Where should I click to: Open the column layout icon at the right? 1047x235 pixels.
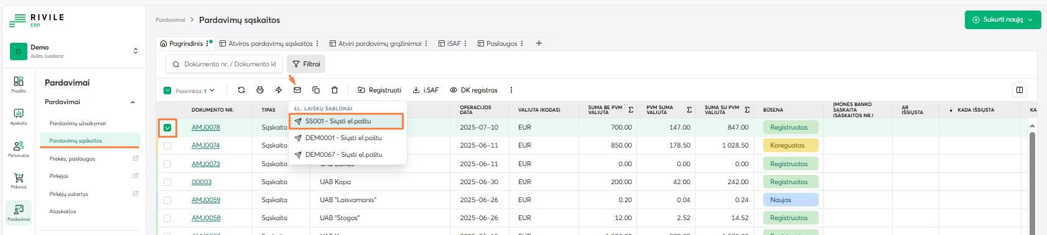tap(1020, 90)
